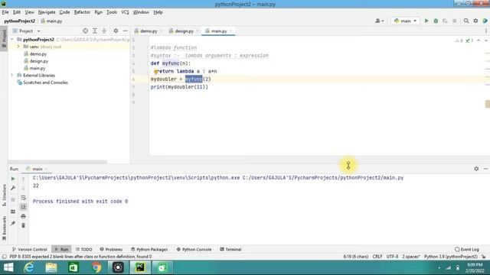Open TODO tool window
This screenshot has width=490, height=275.
[x=83, y=250]
